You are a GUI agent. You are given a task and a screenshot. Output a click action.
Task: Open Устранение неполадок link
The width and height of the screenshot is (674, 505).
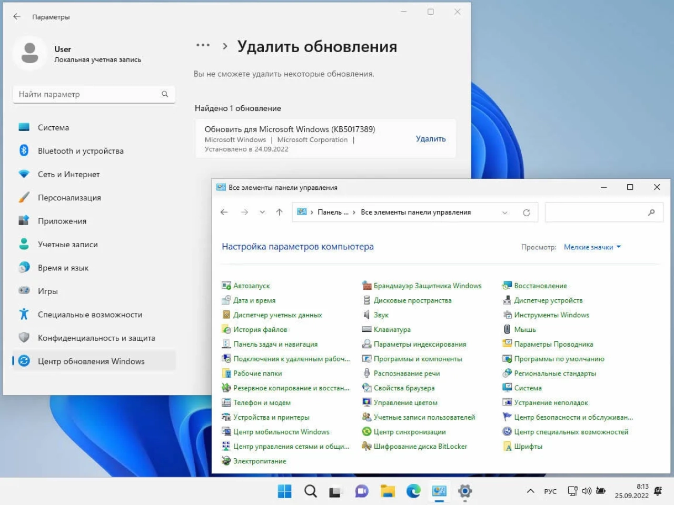tap(551, 402)
